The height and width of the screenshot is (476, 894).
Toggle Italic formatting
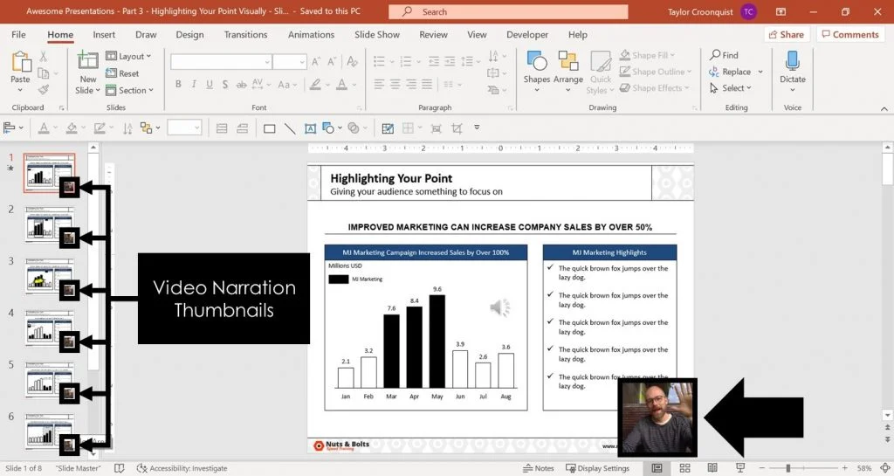194,85
